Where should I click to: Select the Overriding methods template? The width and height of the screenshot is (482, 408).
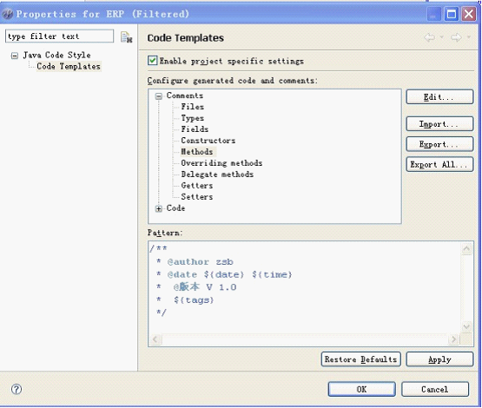pos(221,163)
